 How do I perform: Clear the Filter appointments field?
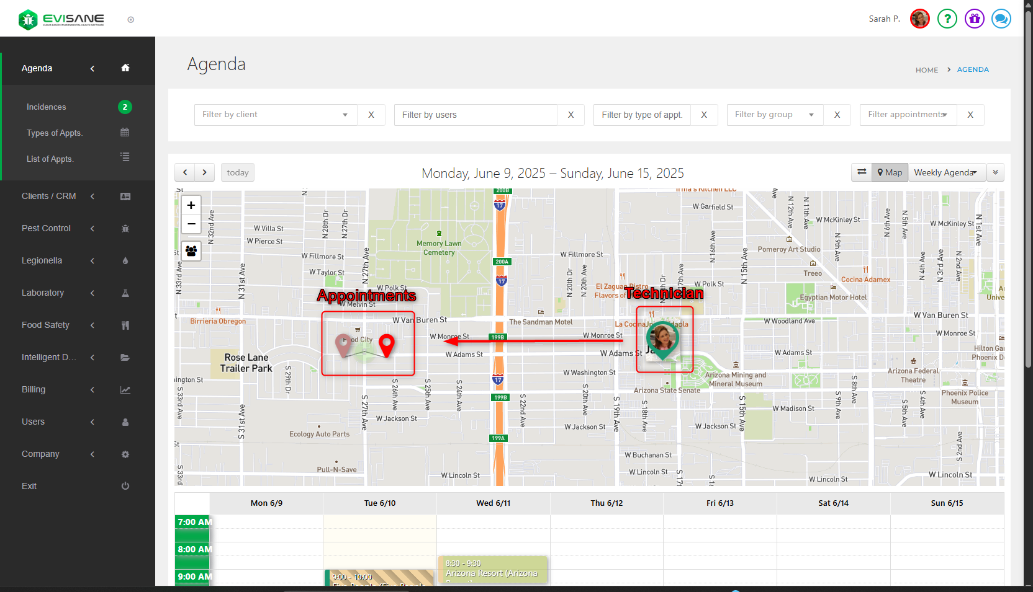click(x=970, y=115)
